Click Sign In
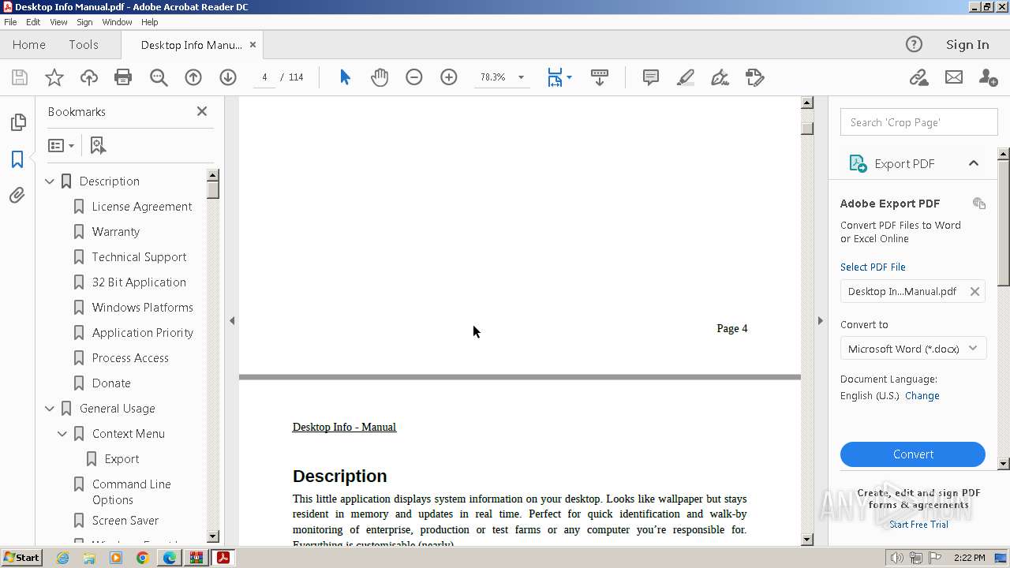Screen dimensions: 1010x568 (x=967, y=45)
